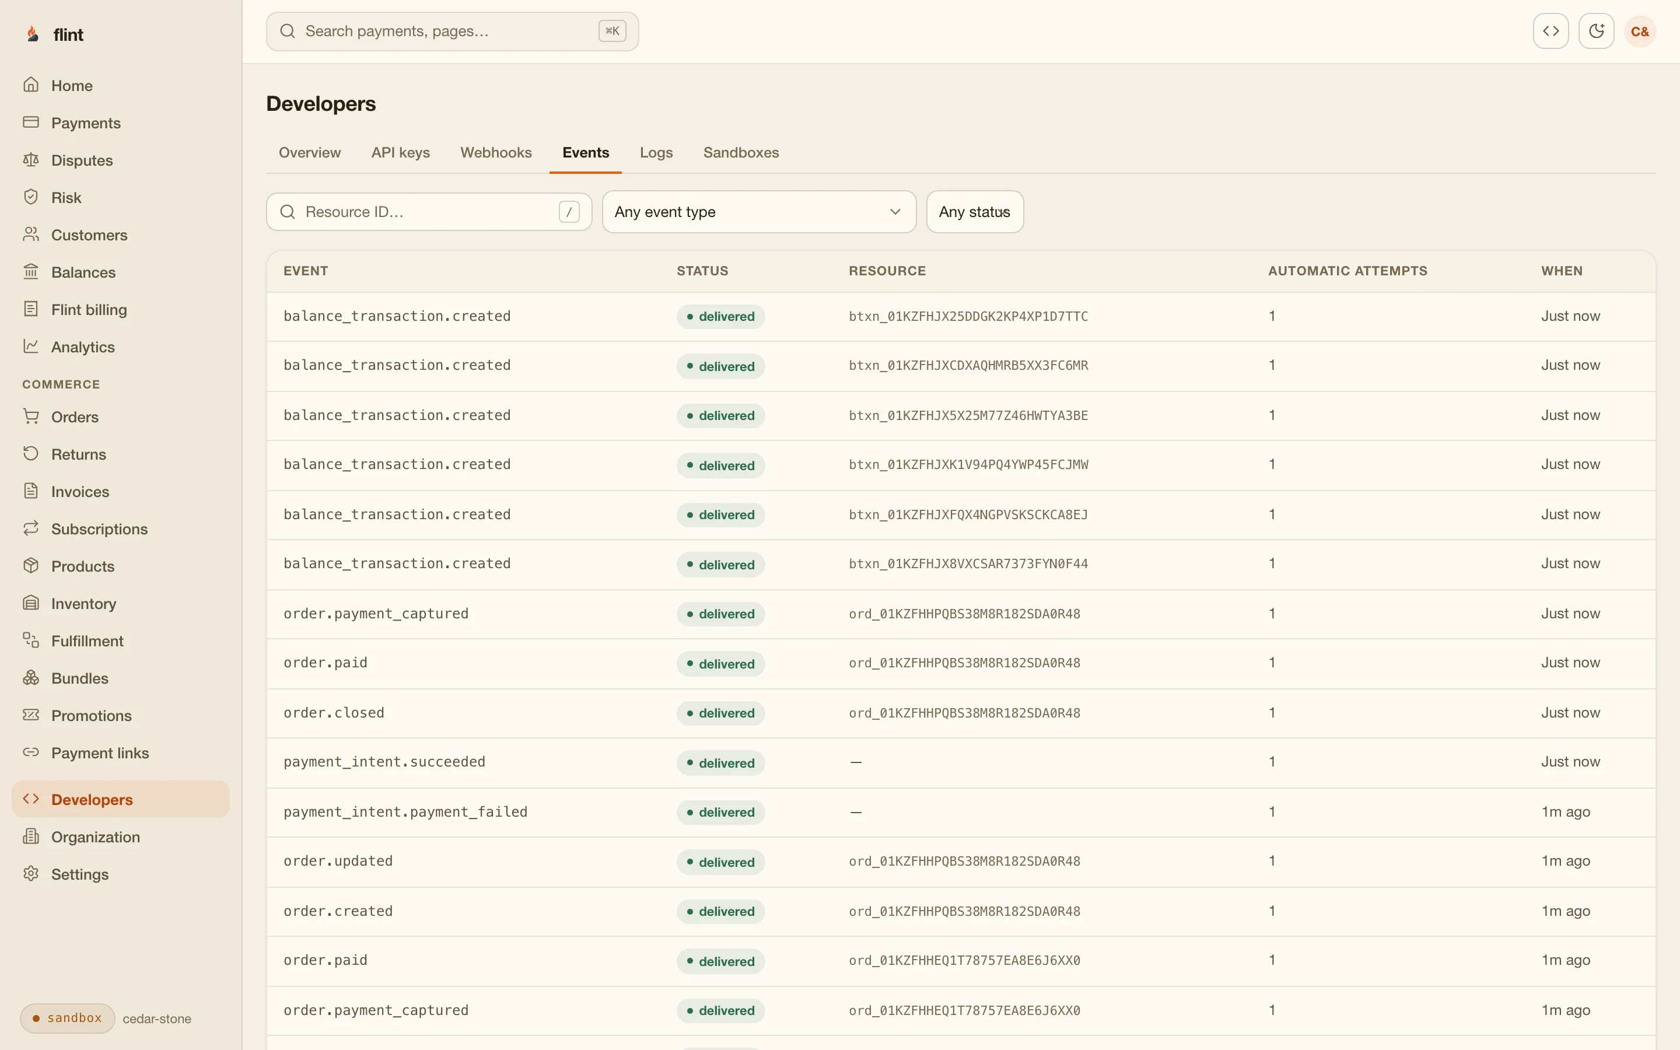Click the RESOURCE column header
The width and height of the screenshot is (1680, 1050).
[887, 271]
